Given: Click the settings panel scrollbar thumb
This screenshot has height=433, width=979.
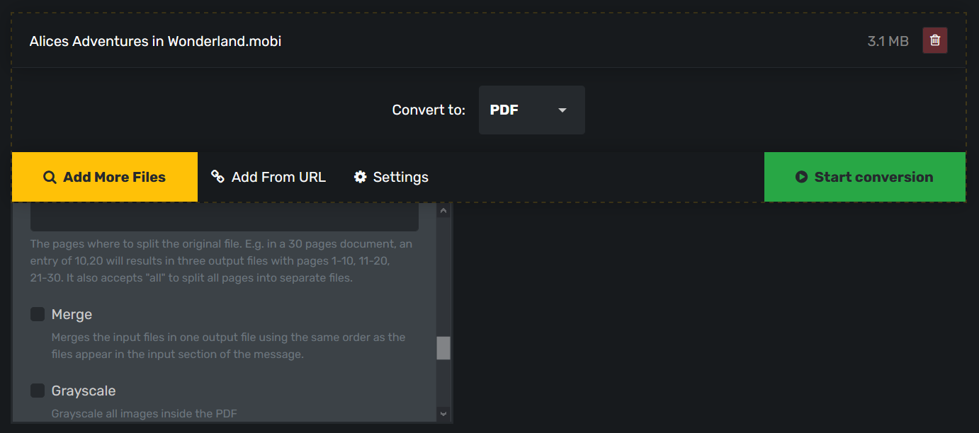Looking at the screenshot, I should coord(443,347).
